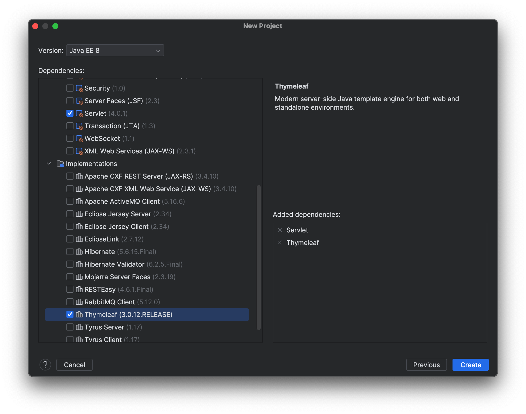Screen dimensions: 526x414
Task: Click the Create button
Action: [x=470, y=364]
